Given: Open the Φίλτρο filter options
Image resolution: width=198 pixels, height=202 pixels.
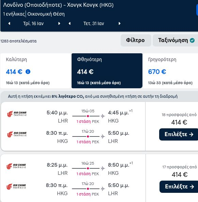Looking at the screenshot, I should (x=136, y=40).
